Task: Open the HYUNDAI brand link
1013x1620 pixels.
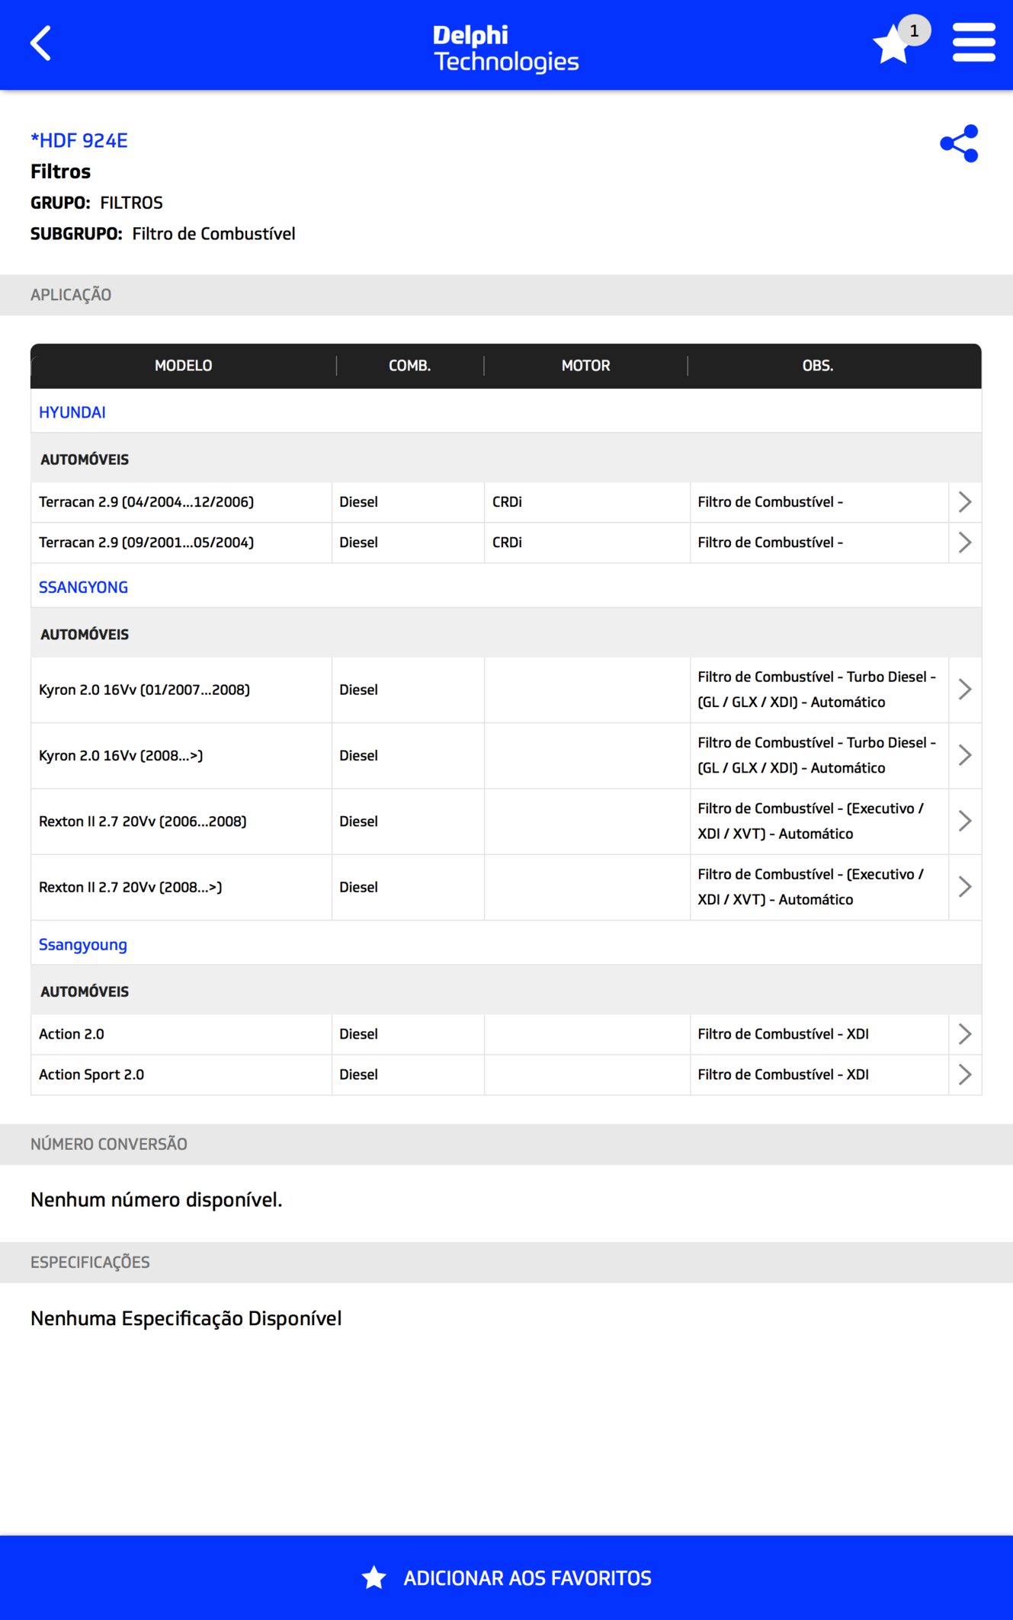Action: click(72, 412)
